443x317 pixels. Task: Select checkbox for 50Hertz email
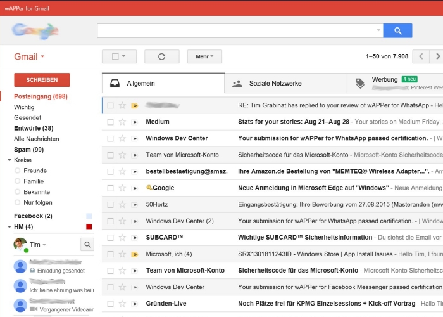110,205
